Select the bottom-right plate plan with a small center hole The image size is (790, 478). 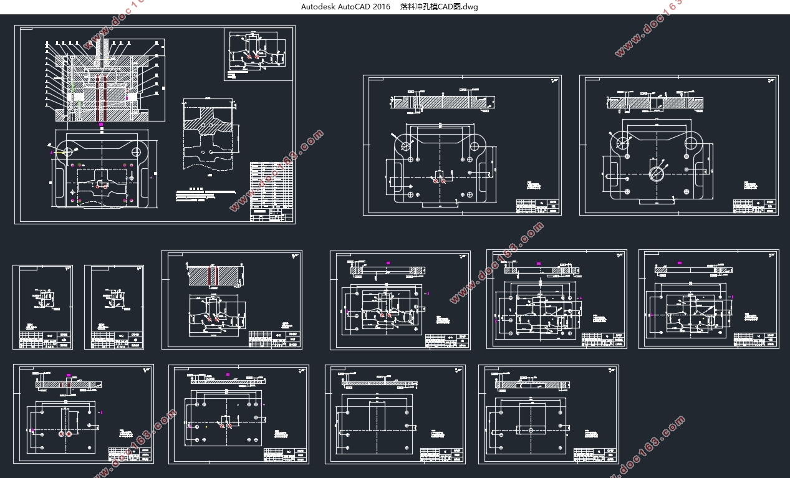529,425
